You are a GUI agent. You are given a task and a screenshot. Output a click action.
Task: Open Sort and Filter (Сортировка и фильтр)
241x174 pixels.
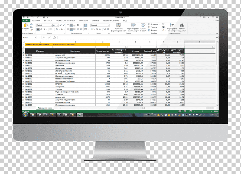click(172, 27)
